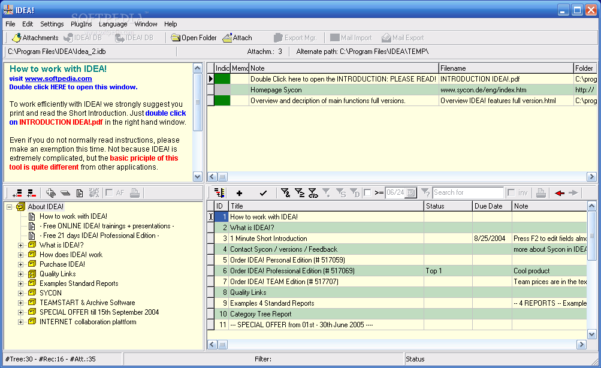Click the filter greater-or-equal funnel icon
Image resolution: width=601 pixels, height=368 pixels.
[x=300, y=193]
